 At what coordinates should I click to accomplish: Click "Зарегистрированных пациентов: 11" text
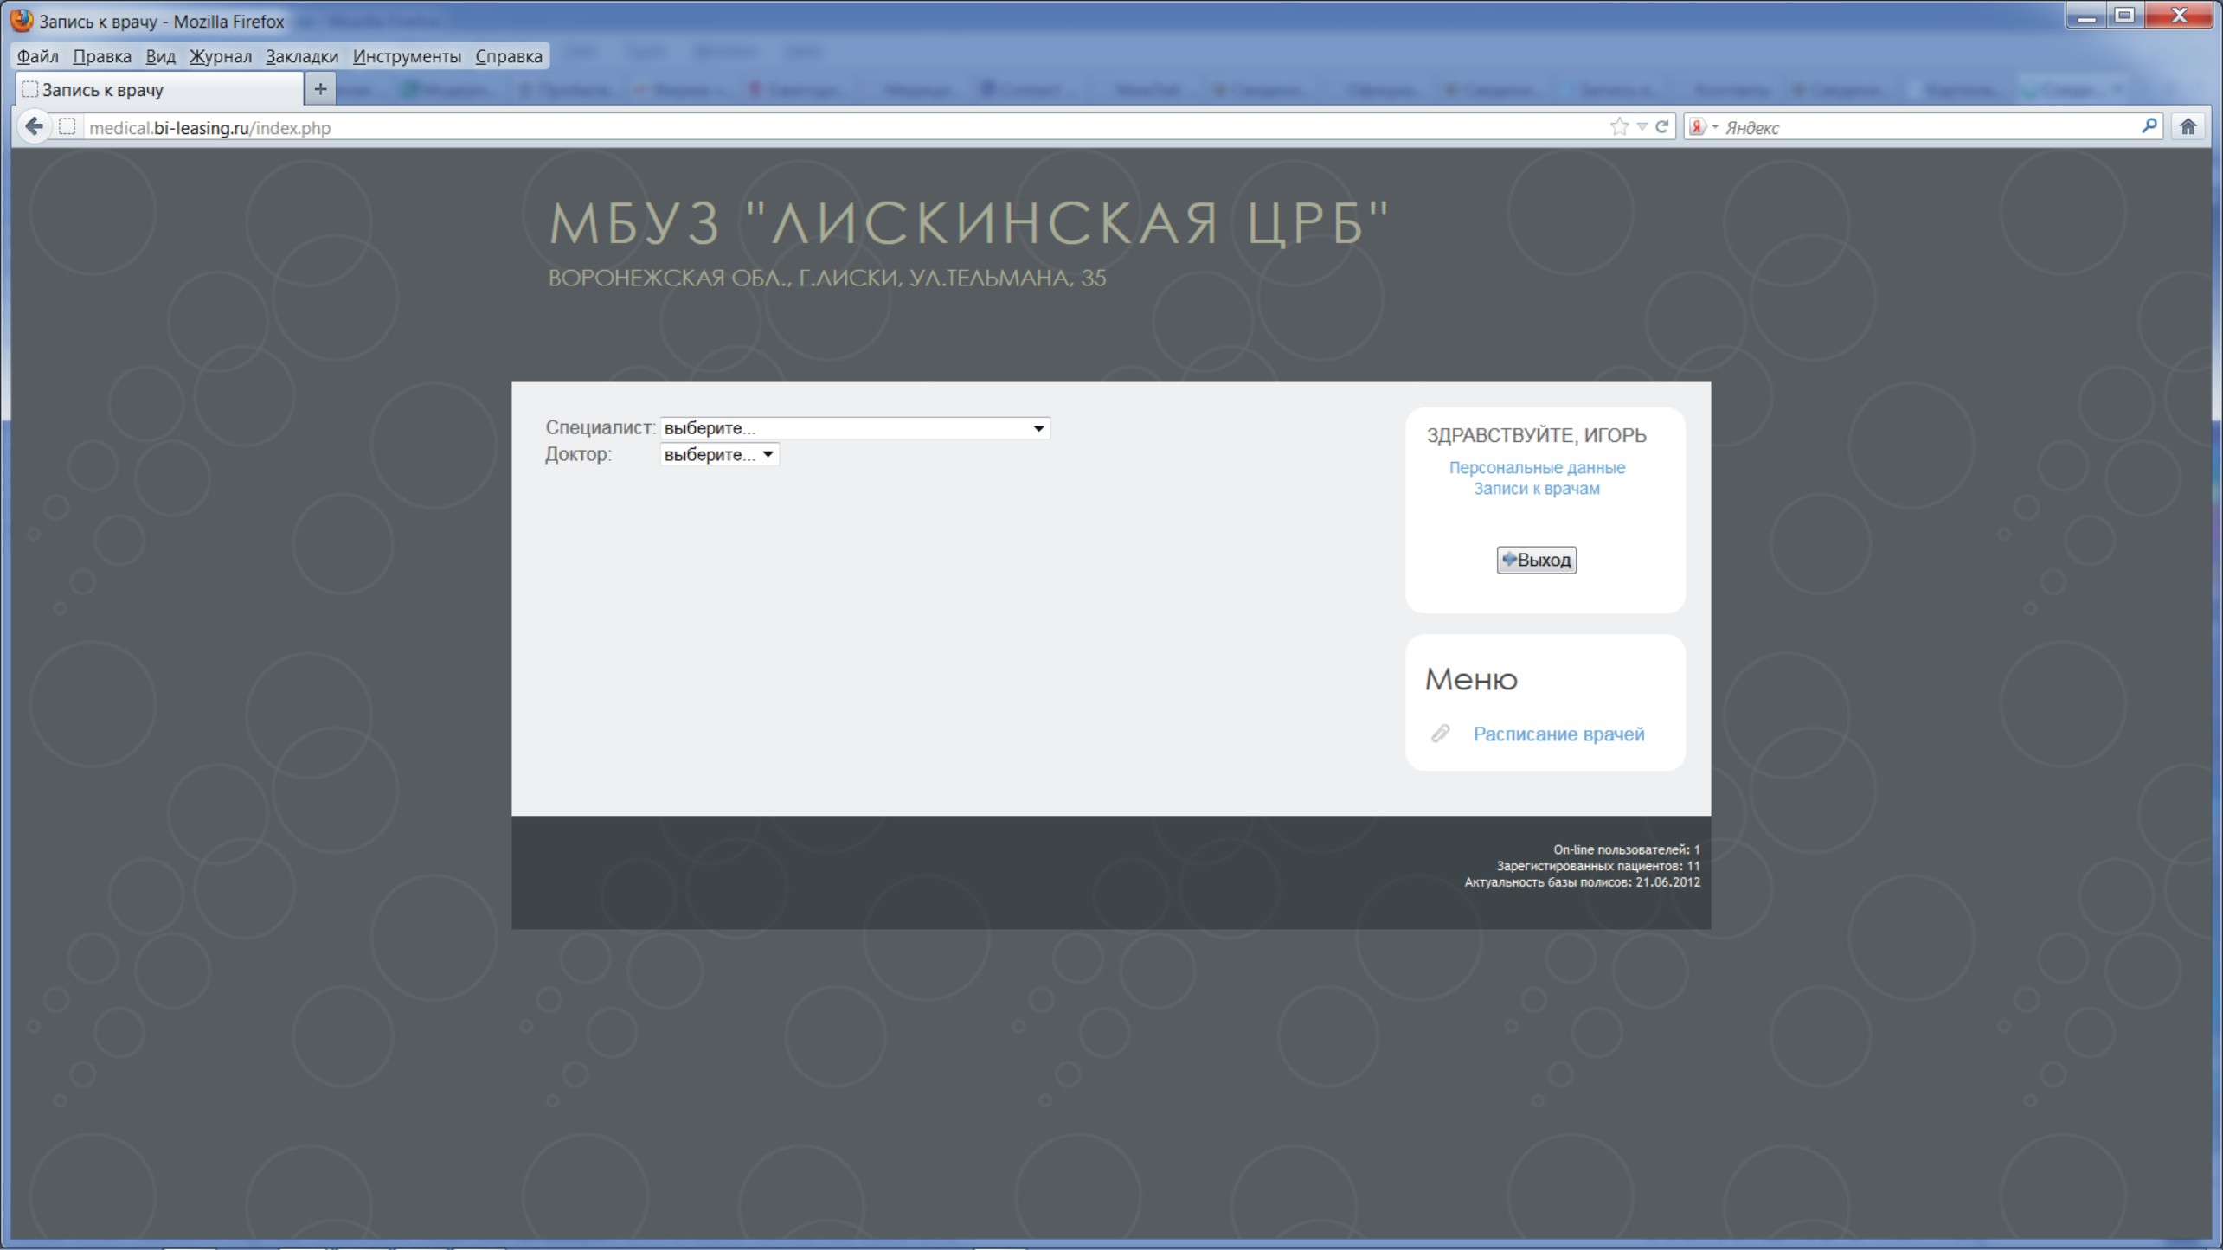tap(1598, 866)
